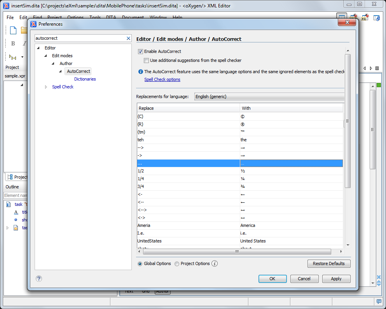Switch to the Database perspective icon
The image size is (386, 309).
point(377,18)
